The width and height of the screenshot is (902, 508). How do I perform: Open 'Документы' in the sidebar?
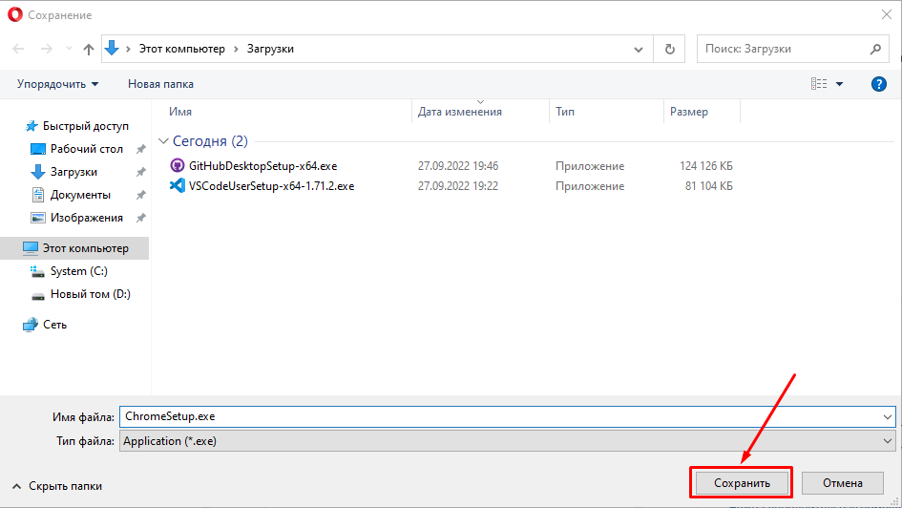pyautogui.click(x=80, y=195)
